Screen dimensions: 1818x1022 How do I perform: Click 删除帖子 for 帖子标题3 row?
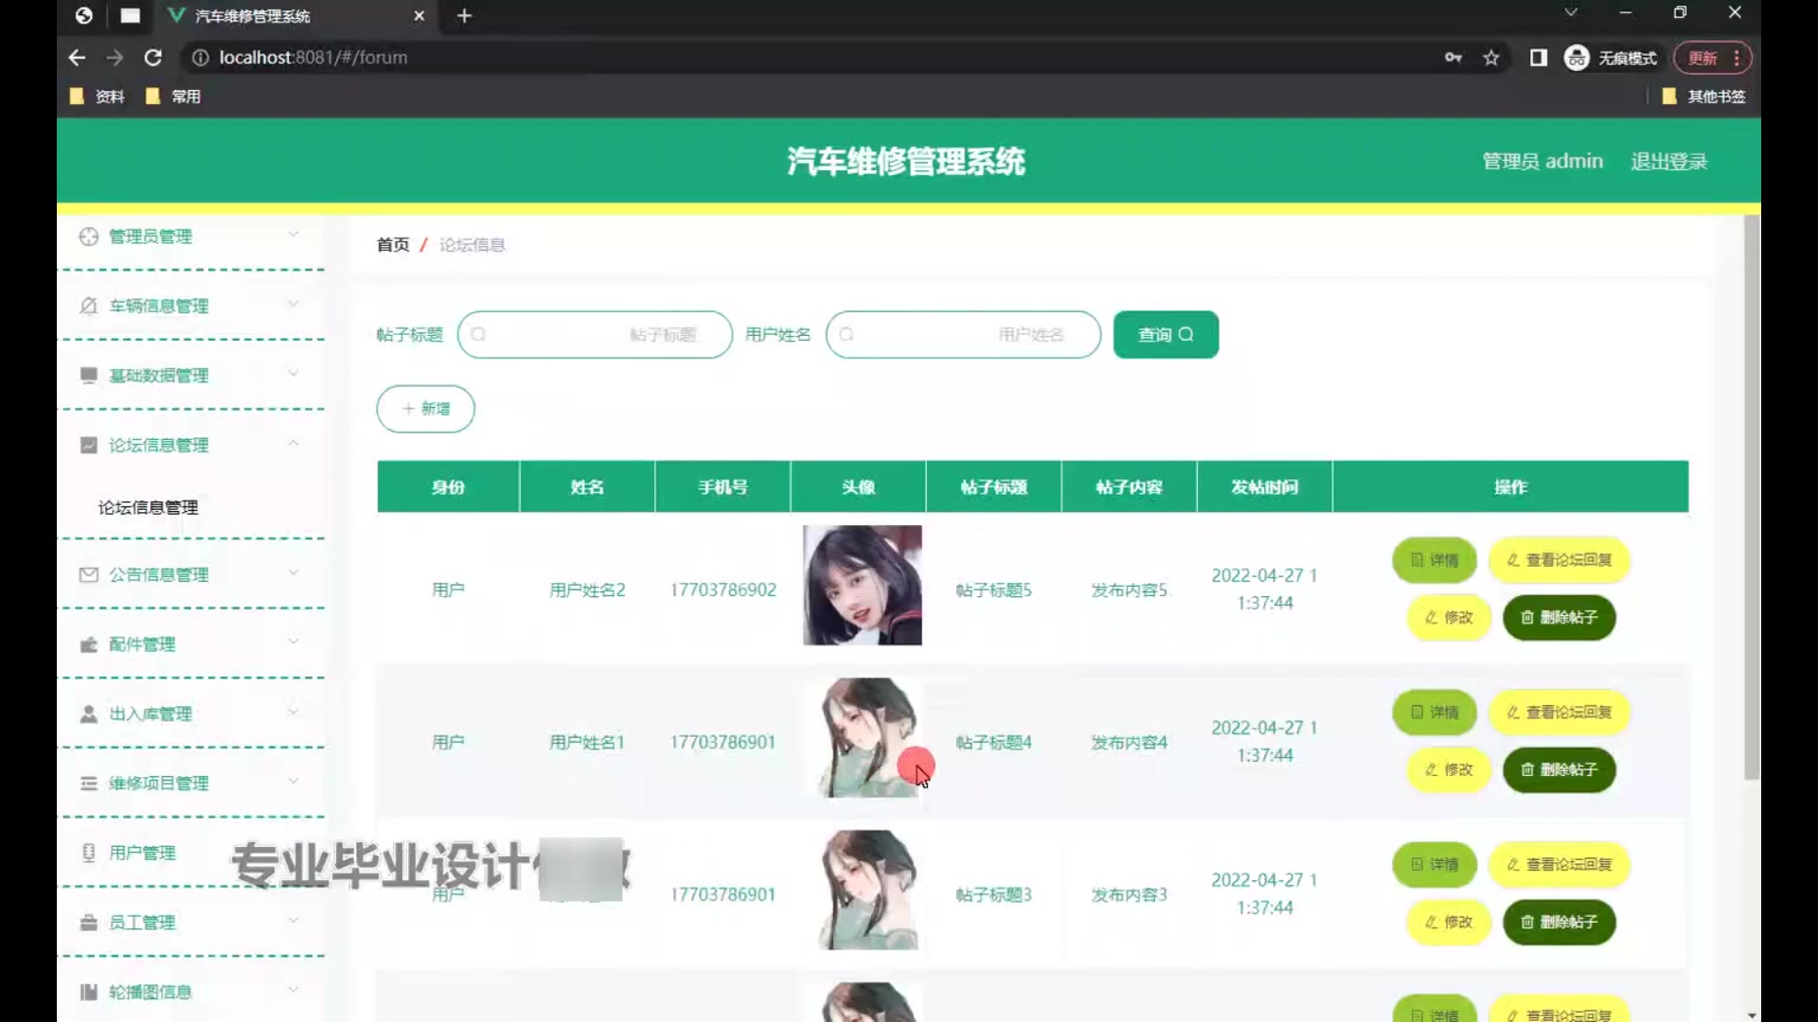1560,923
